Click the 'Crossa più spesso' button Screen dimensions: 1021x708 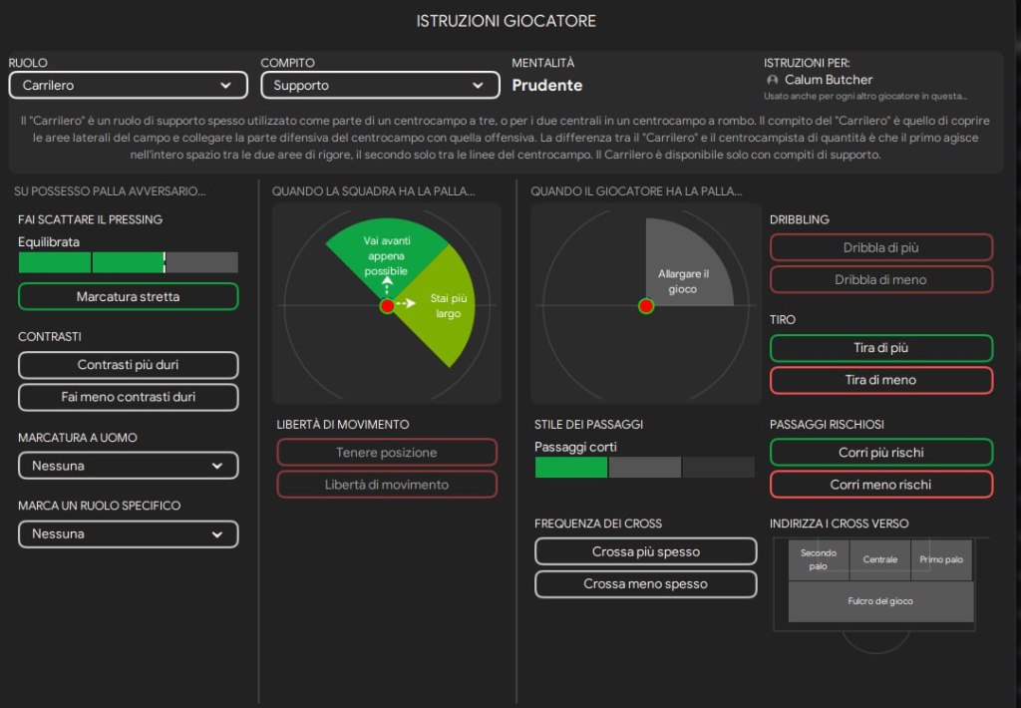(x=645, y=551)
